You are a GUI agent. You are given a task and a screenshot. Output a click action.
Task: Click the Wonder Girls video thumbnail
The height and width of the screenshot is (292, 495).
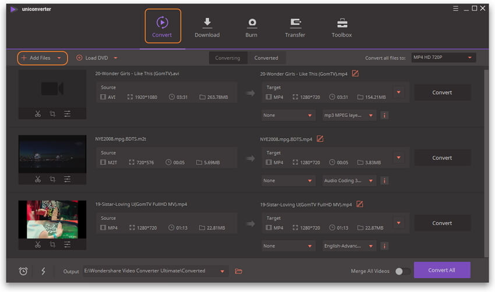pos(52,89)
